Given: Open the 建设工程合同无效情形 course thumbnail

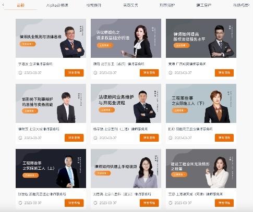Looking at the screenshot, I should pyautogui.click(x=201, y=168).
